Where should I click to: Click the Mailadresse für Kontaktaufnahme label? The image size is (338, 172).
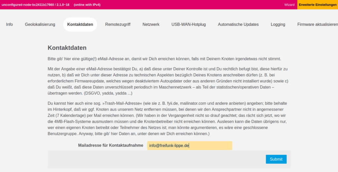click(111, 146)
